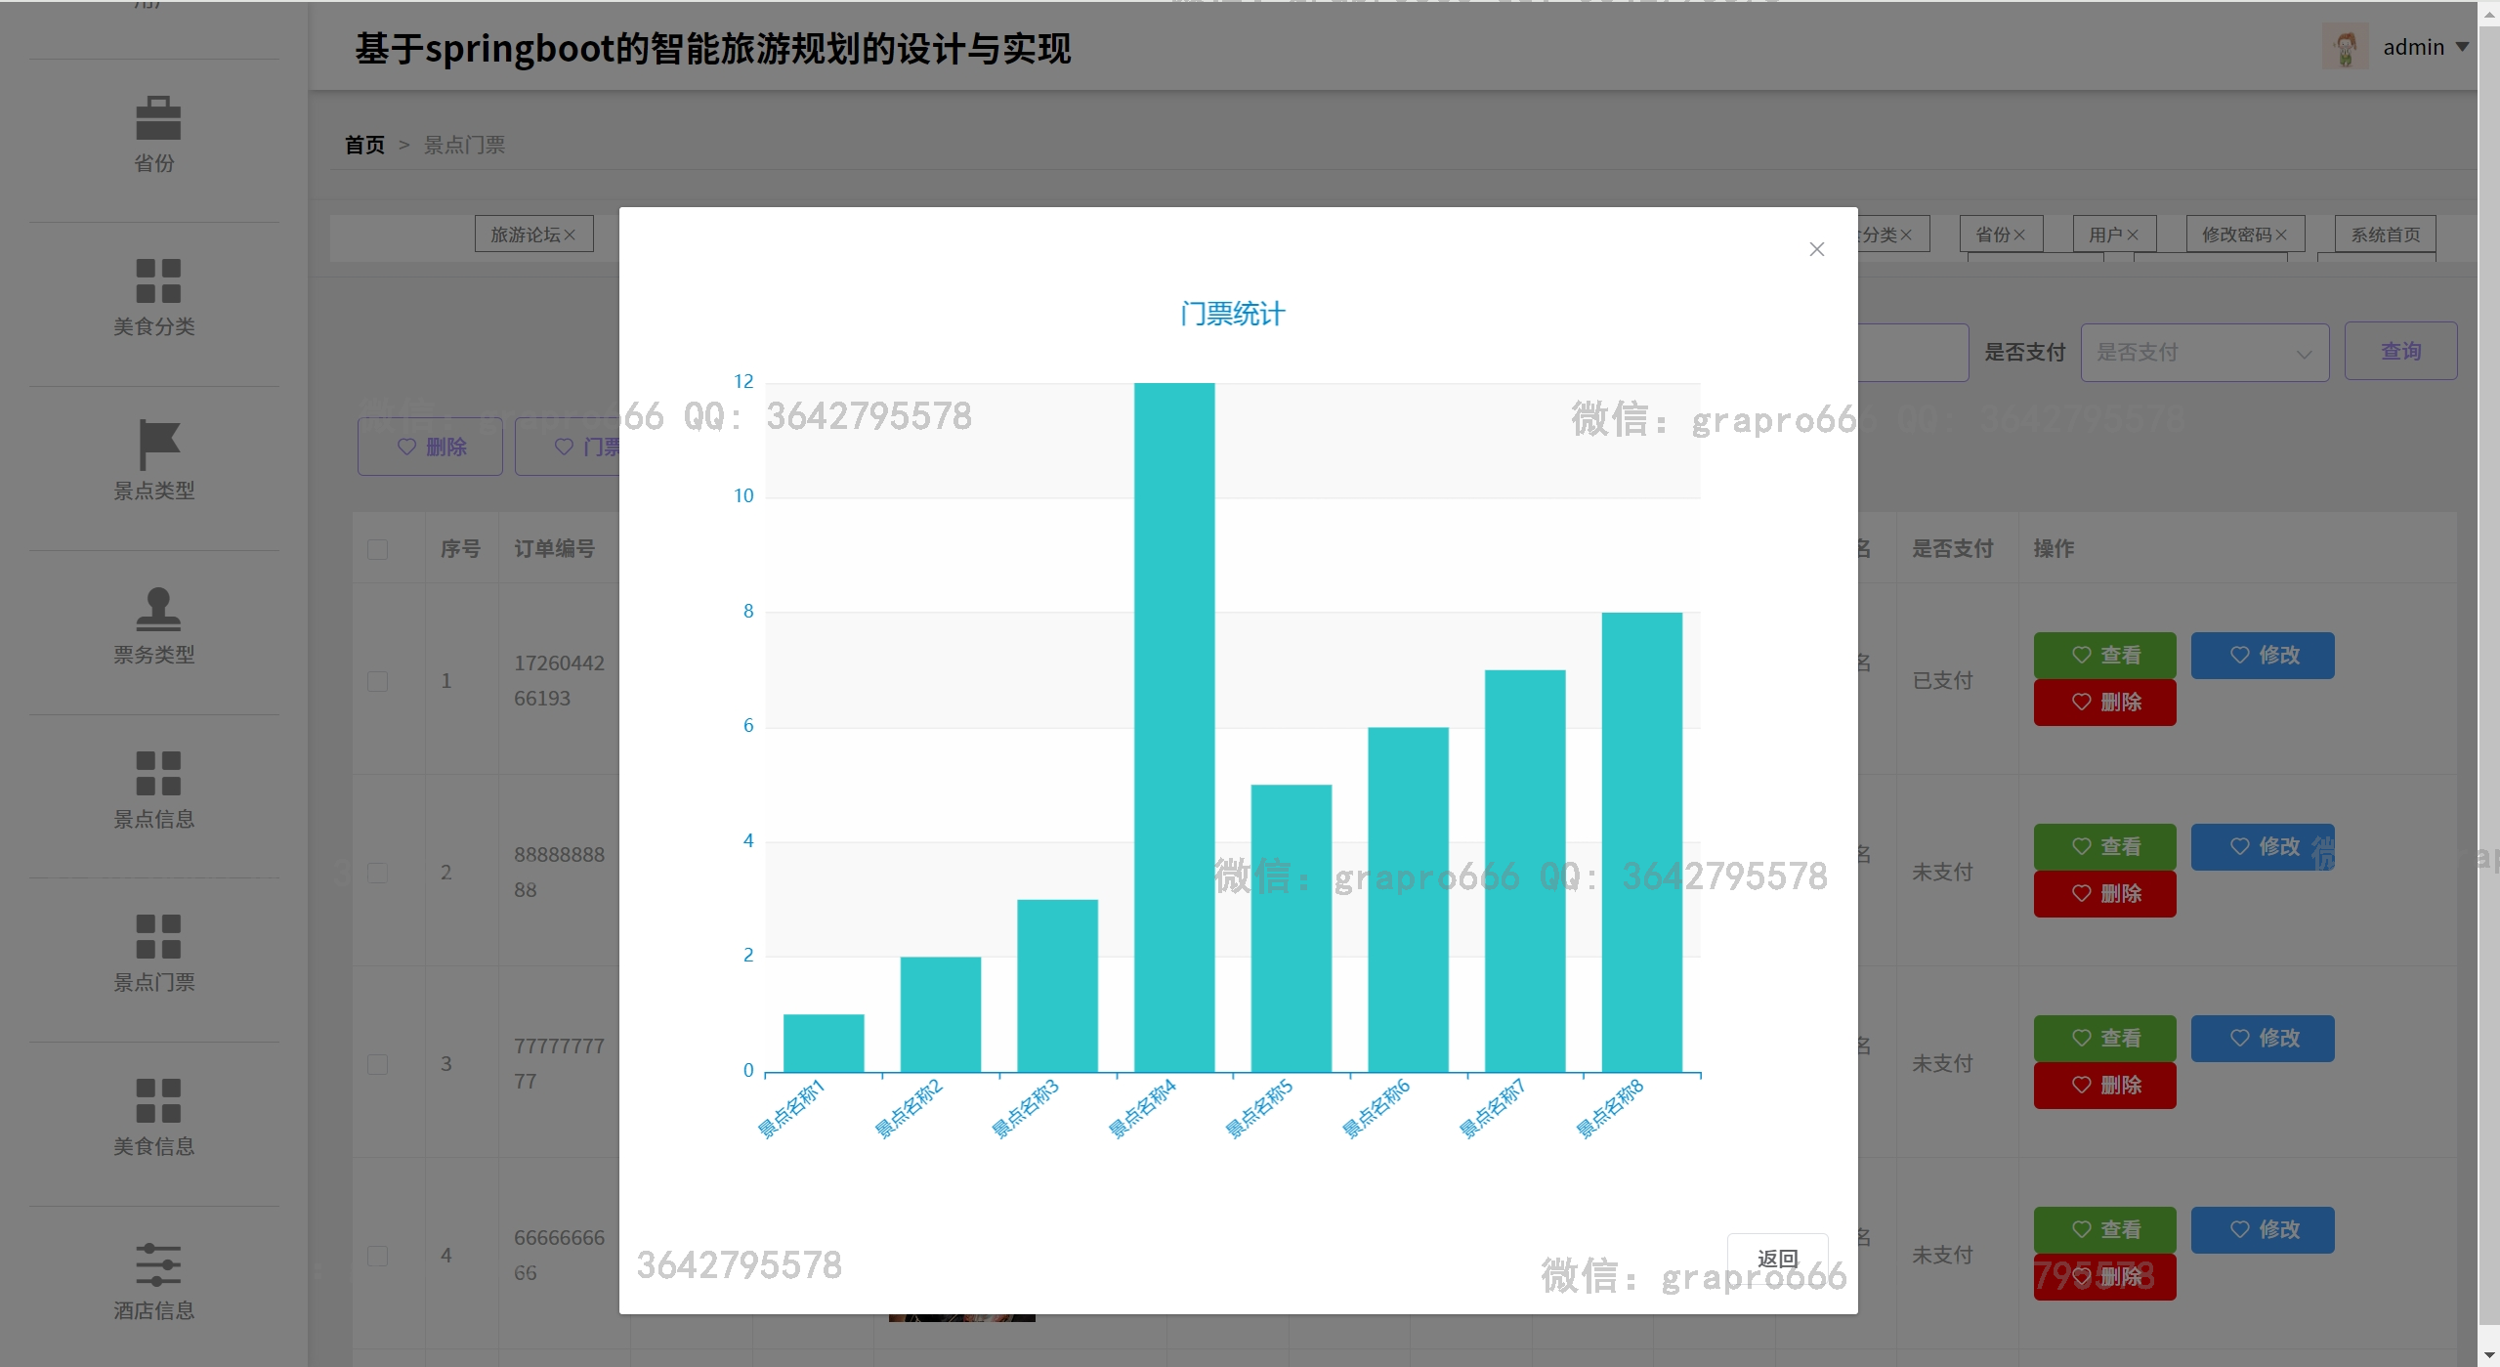Check the checkbox for row 3
This screenshot has width=2500, height=1367.
378,1064
